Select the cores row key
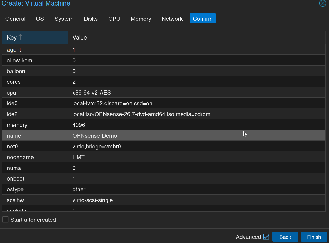The width and height of the screenshot is (329, 243). pos(14,82)
